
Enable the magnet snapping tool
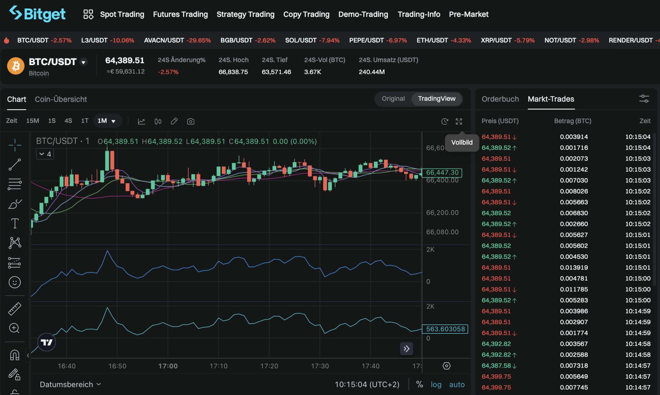[x=15, y=354]
